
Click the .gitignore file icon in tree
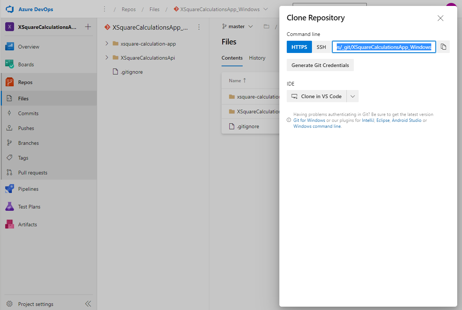coord(115,72)
